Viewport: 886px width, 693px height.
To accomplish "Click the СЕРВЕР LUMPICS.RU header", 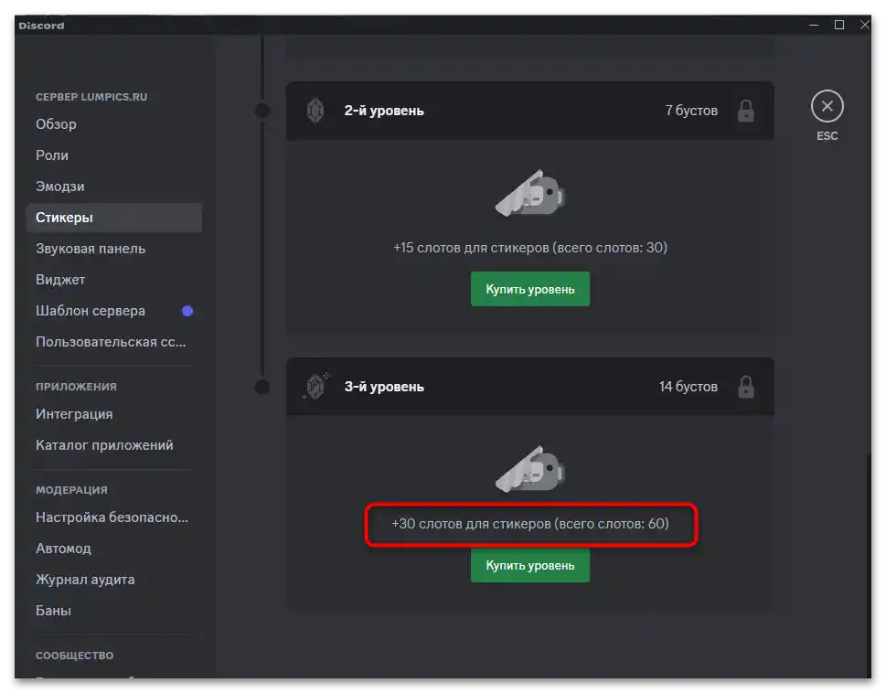I will [x=91, y=97].
